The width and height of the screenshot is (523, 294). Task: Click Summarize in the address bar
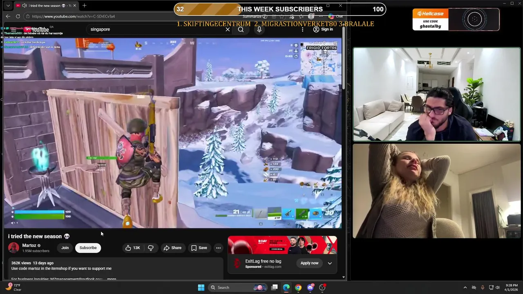click(255, 16)
